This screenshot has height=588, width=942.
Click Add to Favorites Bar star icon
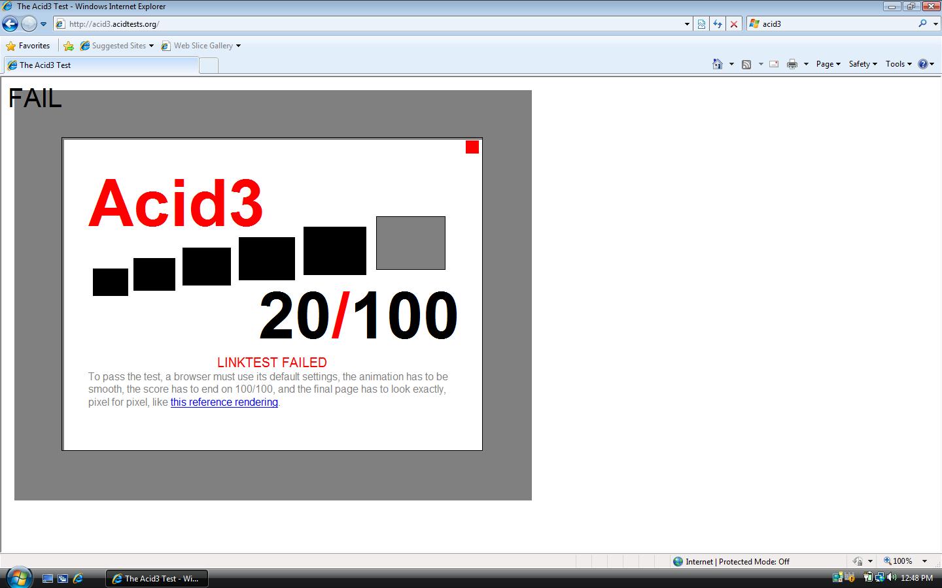(69, 46)
